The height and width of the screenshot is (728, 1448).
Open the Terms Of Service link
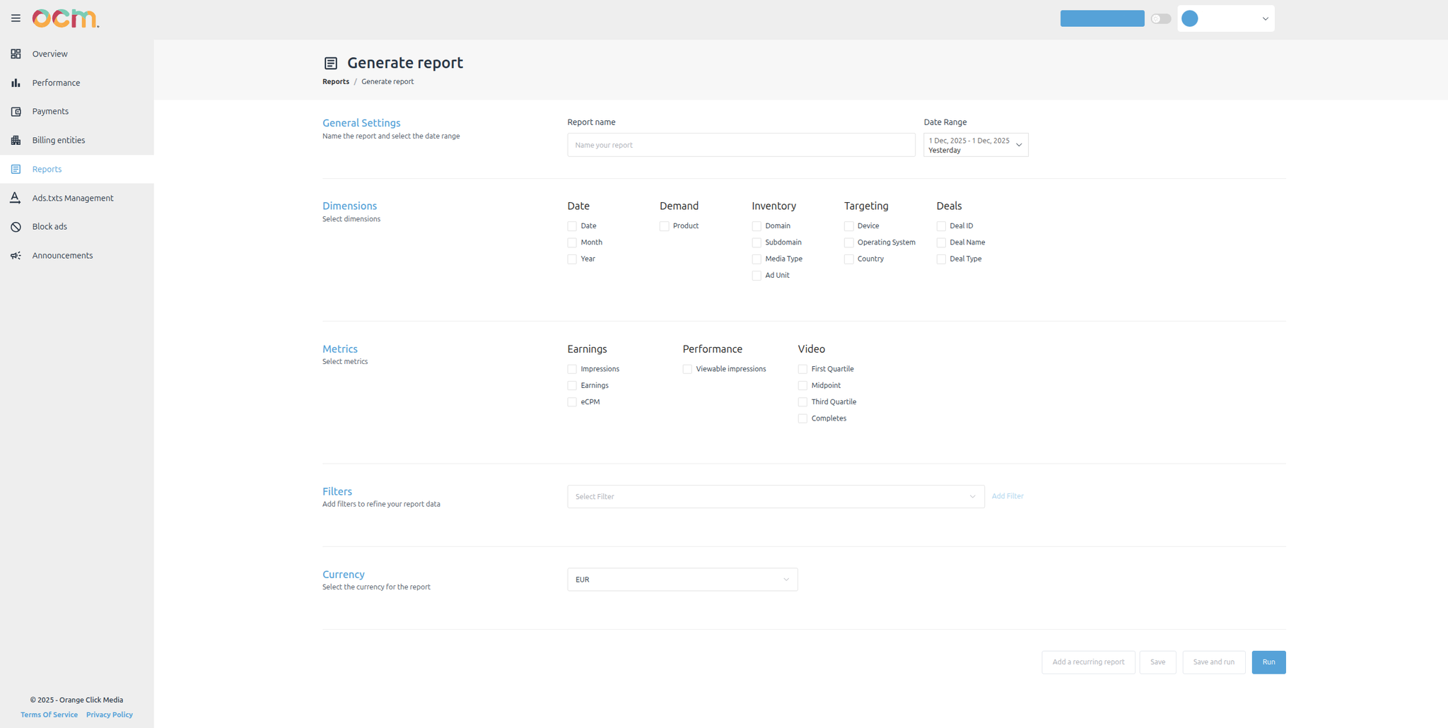pos(49,715)
